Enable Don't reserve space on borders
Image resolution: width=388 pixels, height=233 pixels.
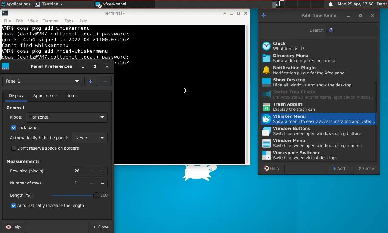pyautogui.click(x=14, y=148)
